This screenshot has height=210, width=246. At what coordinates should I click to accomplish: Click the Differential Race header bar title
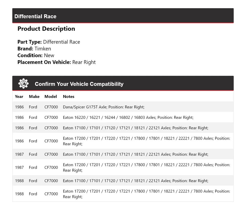(x=35, y=16)
